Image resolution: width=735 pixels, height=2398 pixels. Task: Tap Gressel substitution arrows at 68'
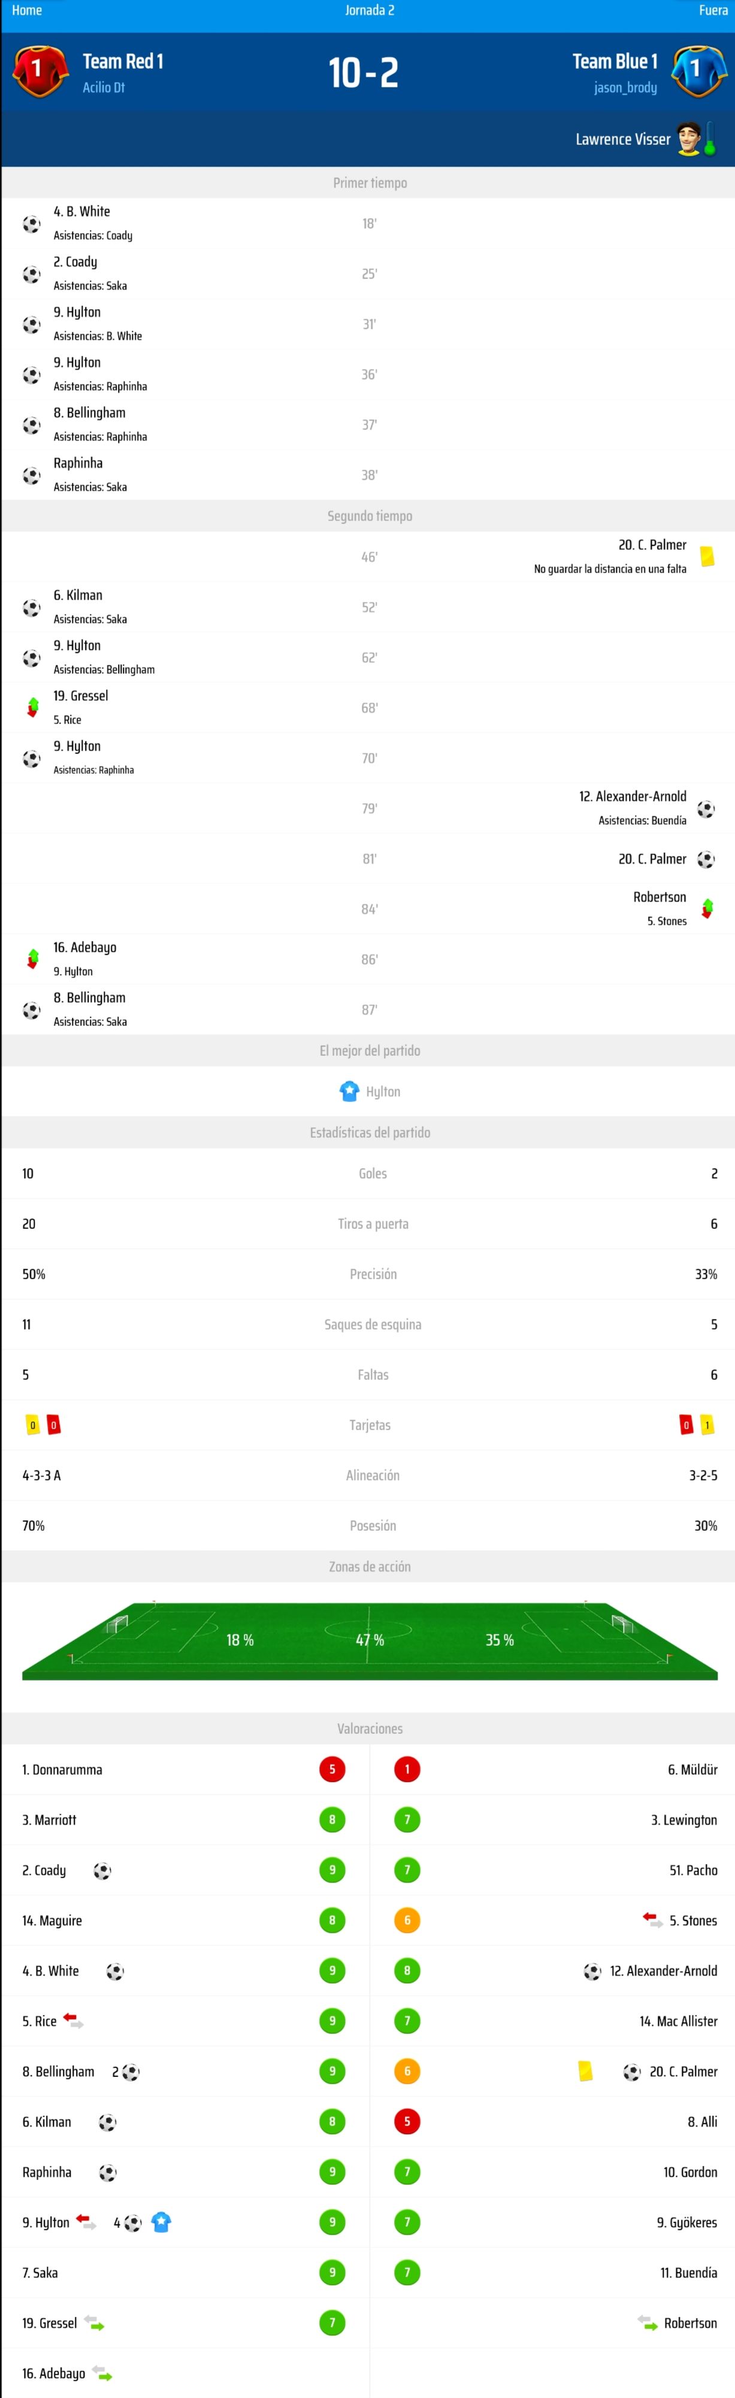[x=32, y=707]
